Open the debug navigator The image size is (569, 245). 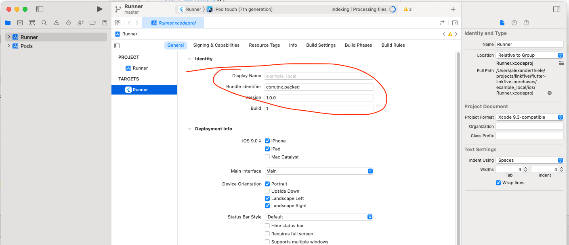pyautogui.click(x=80, y=23)
